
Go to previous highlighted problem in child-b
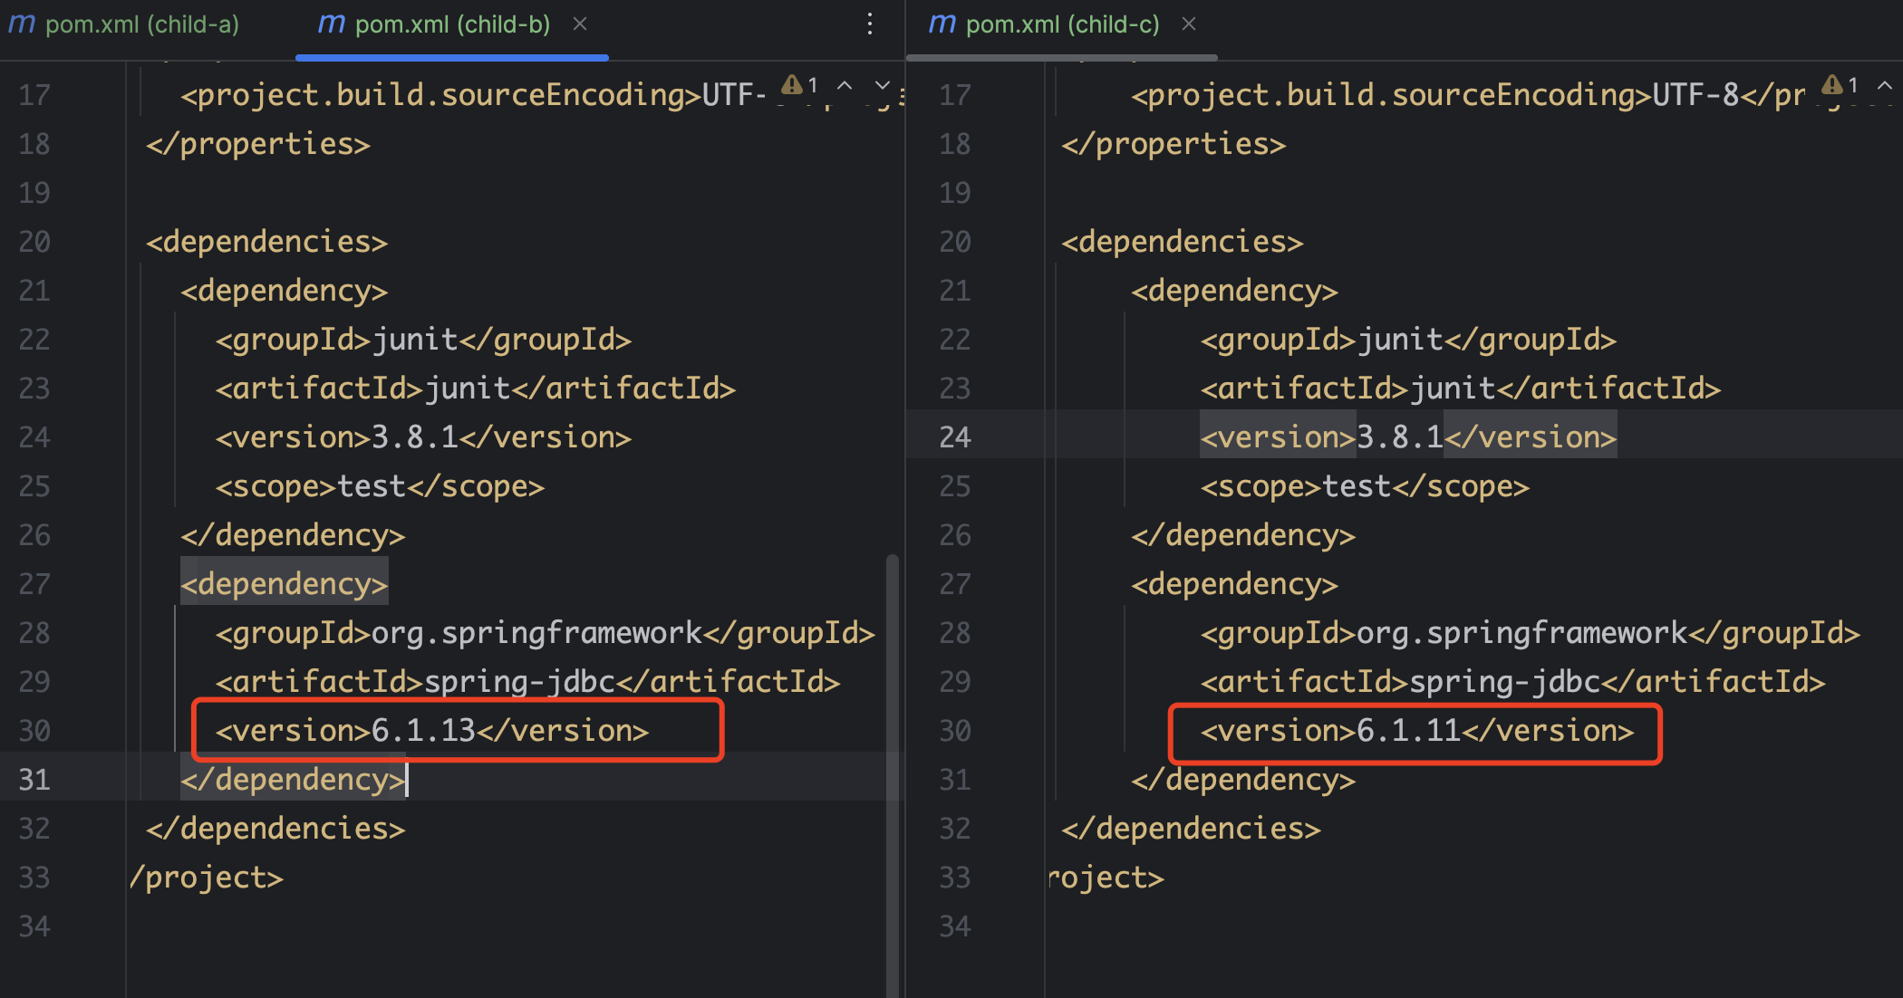[845, 85]
